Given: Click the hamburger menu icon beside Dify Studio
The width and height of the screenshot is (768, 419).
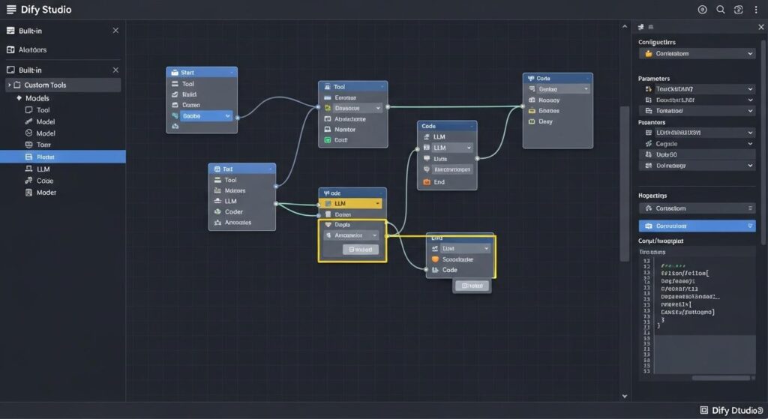Looking at the screenshot, I should coord(10,10).
